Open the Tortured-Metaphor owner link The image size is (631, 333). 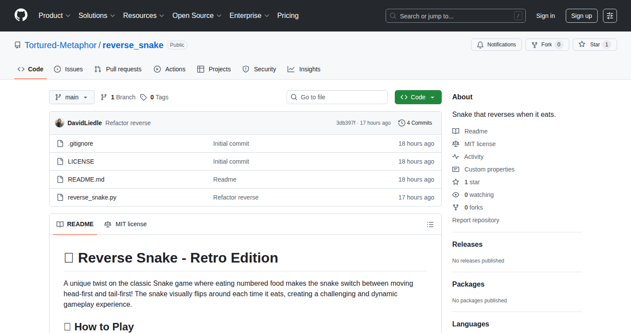[x=60, y=45]
